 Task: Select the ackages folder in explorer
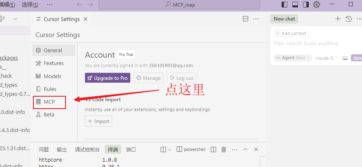click(x=9, y=58)
